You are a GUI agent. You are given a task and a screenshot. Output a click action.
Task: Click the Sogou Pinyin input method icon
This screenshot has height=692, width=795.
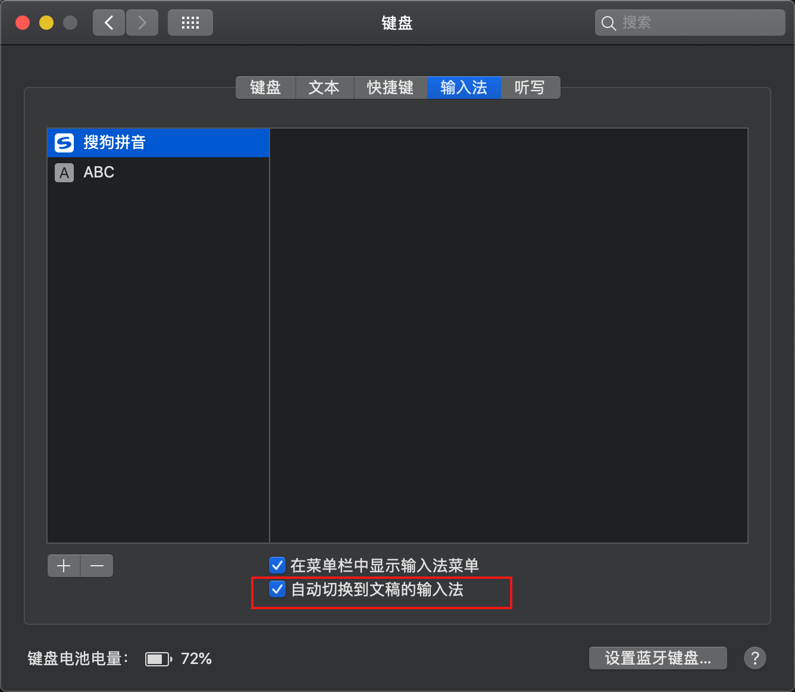(x=64, y=142)
